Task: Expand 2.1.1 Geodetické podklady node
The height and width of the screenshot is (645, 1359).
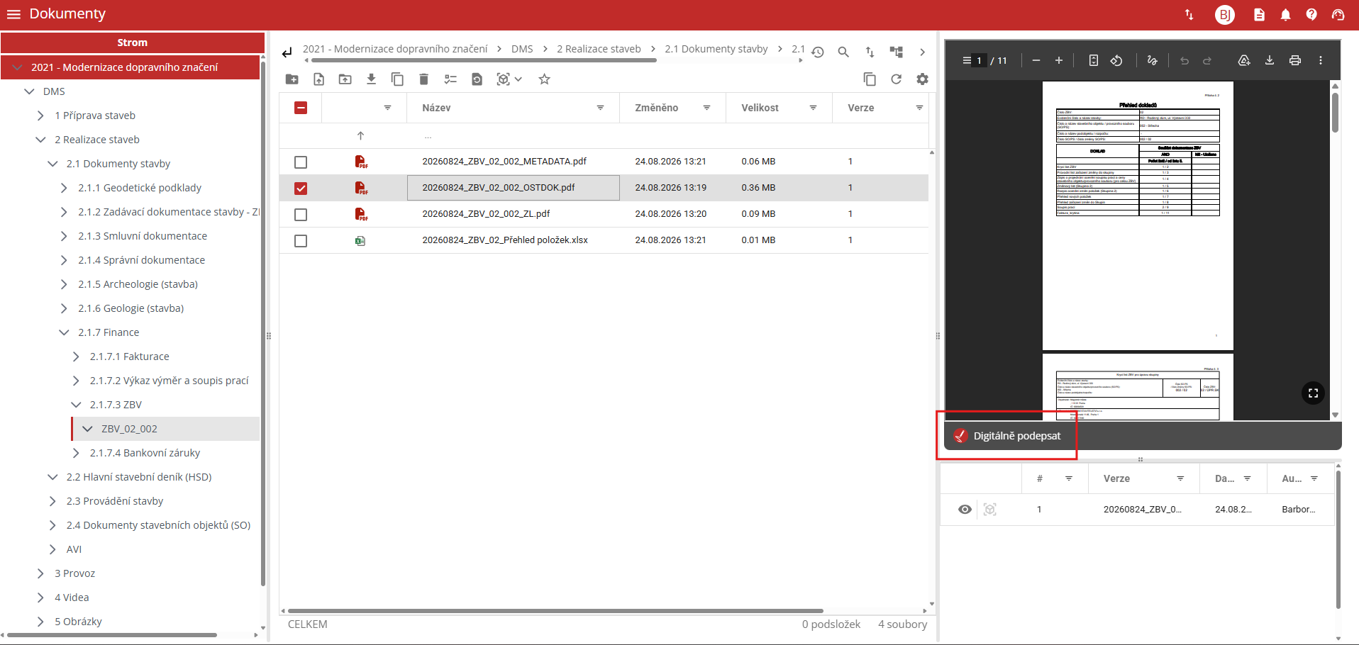Action: [x=65, y=188]
